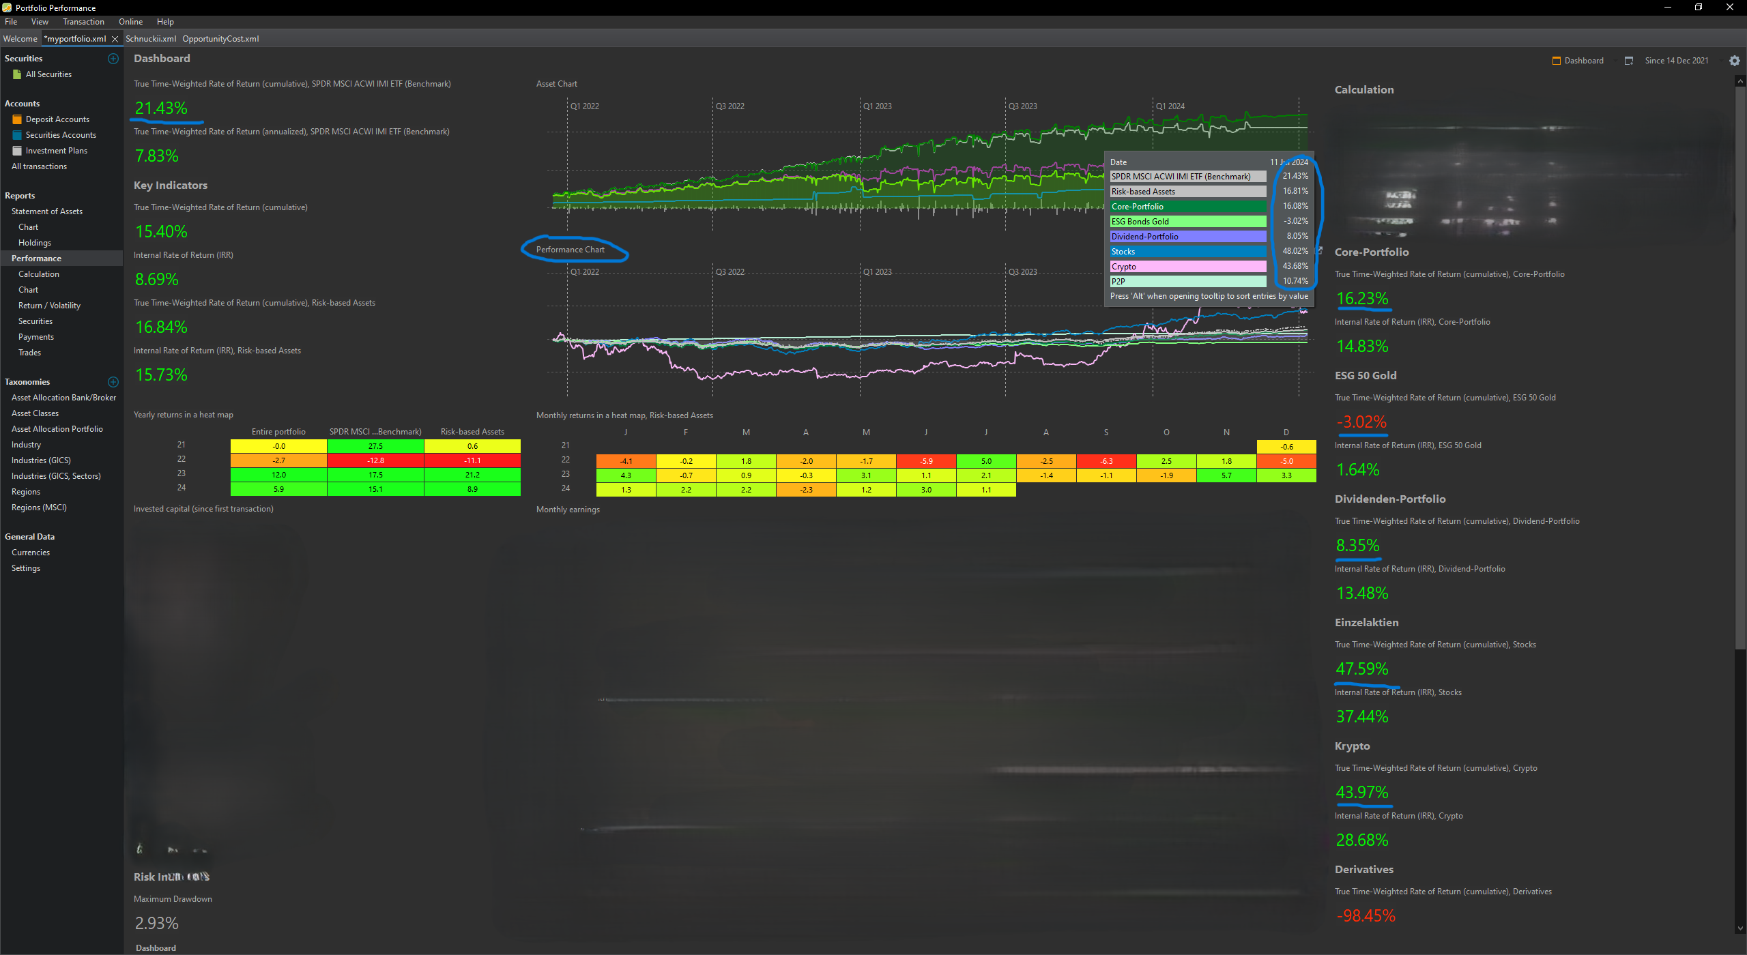Open the Online menu
The width and height of the screenshot is (1747, 955).
130,22
